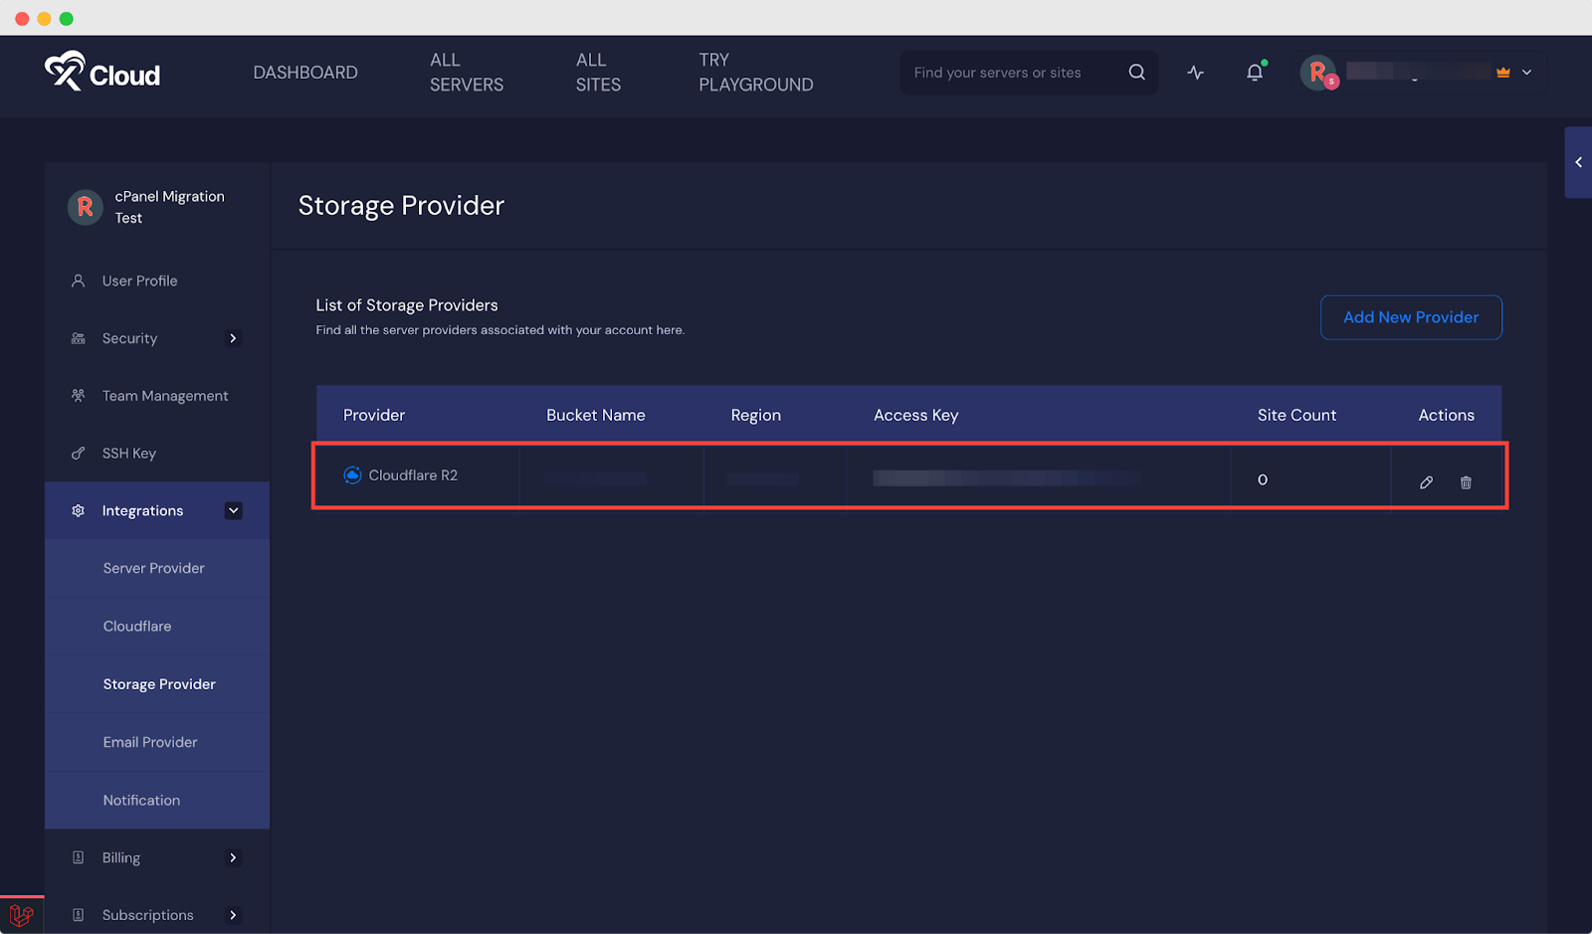The image size is (1592, 934).
Task: Switch to the All Sites tab
Action: point(597,72)
